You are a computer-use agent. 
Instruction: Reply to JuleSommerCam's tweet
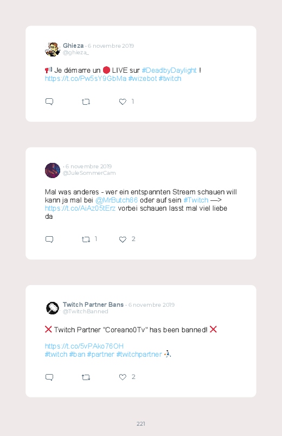[49, 239]
